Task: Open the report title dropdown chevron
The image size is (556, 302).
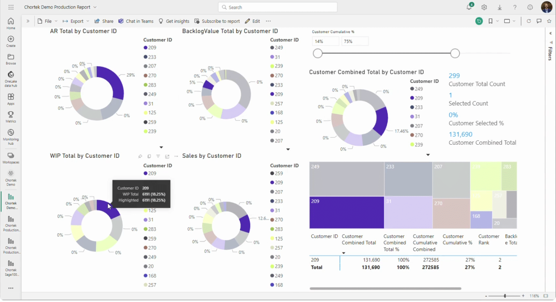Action: click(95, 7)
